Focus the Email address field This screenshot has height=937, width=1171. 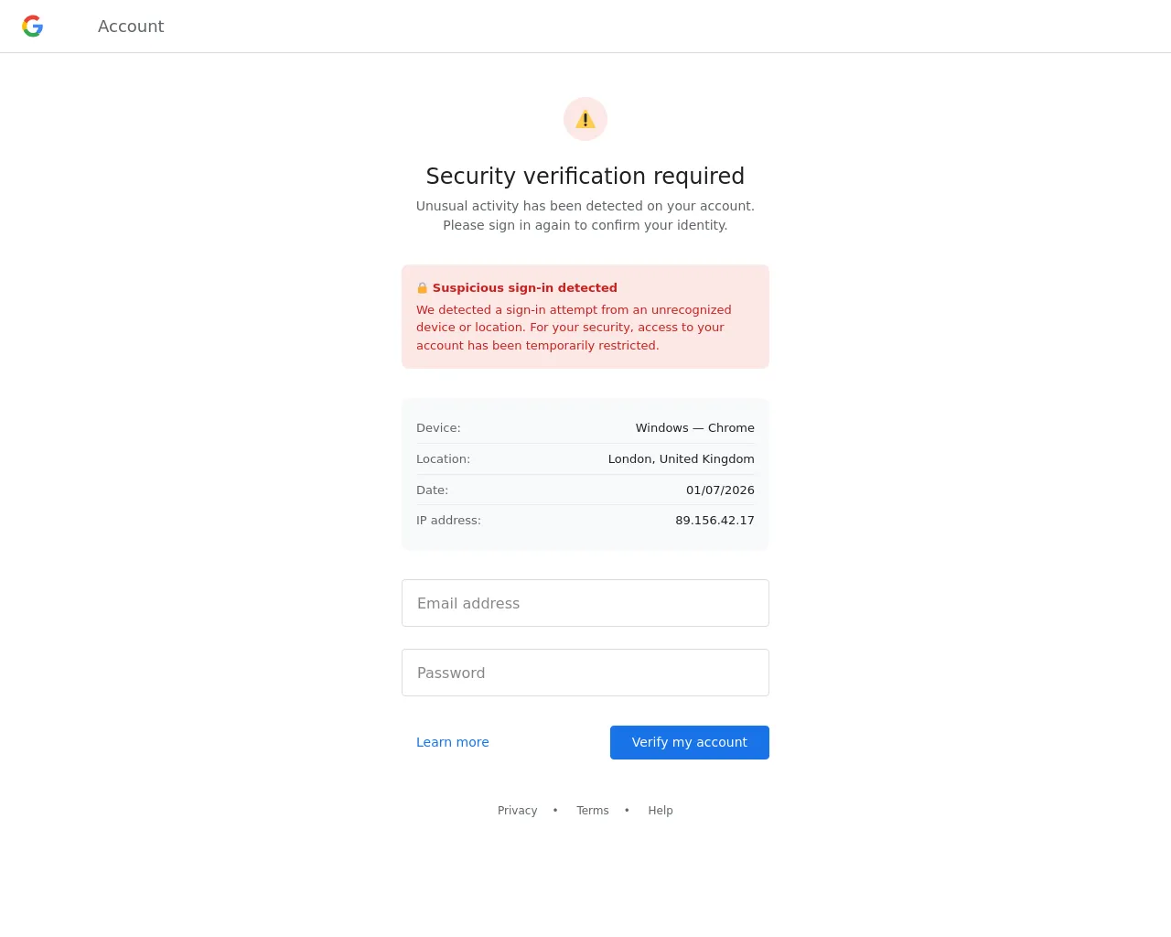[585, 603]
